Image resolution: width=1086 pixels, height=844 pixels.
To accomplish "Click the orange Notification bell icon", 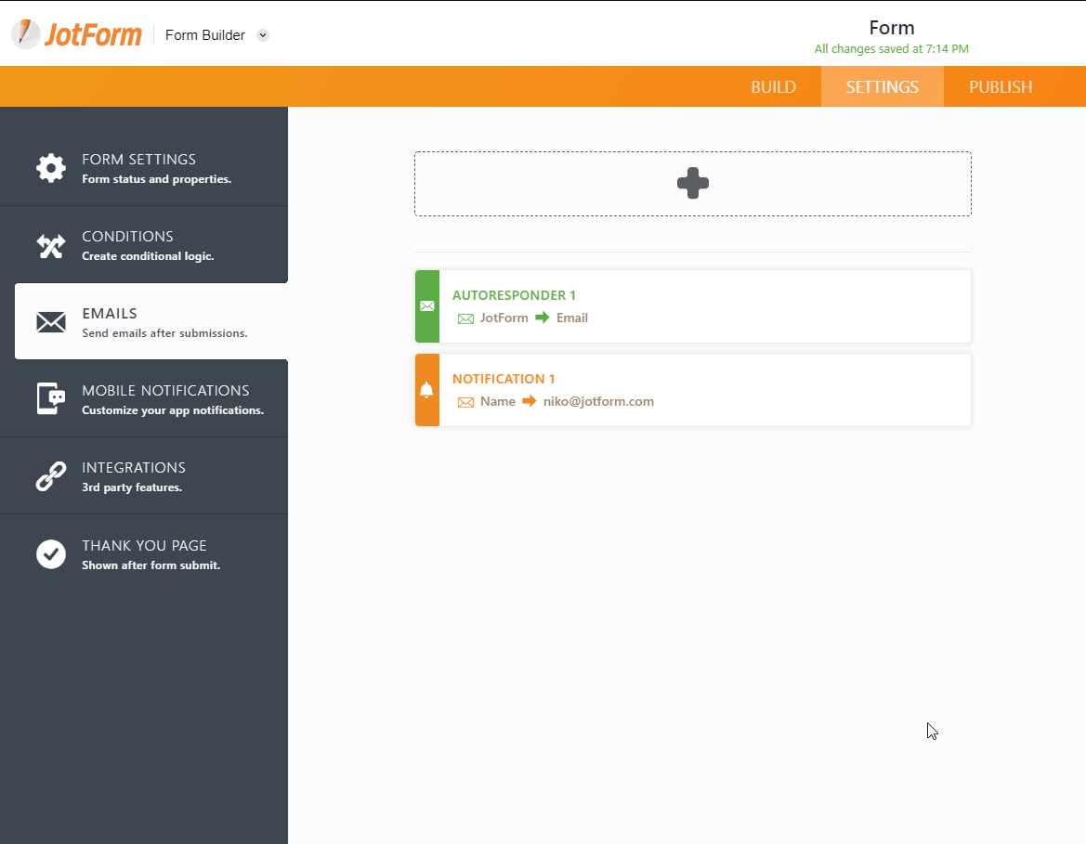I will (427, 390).
